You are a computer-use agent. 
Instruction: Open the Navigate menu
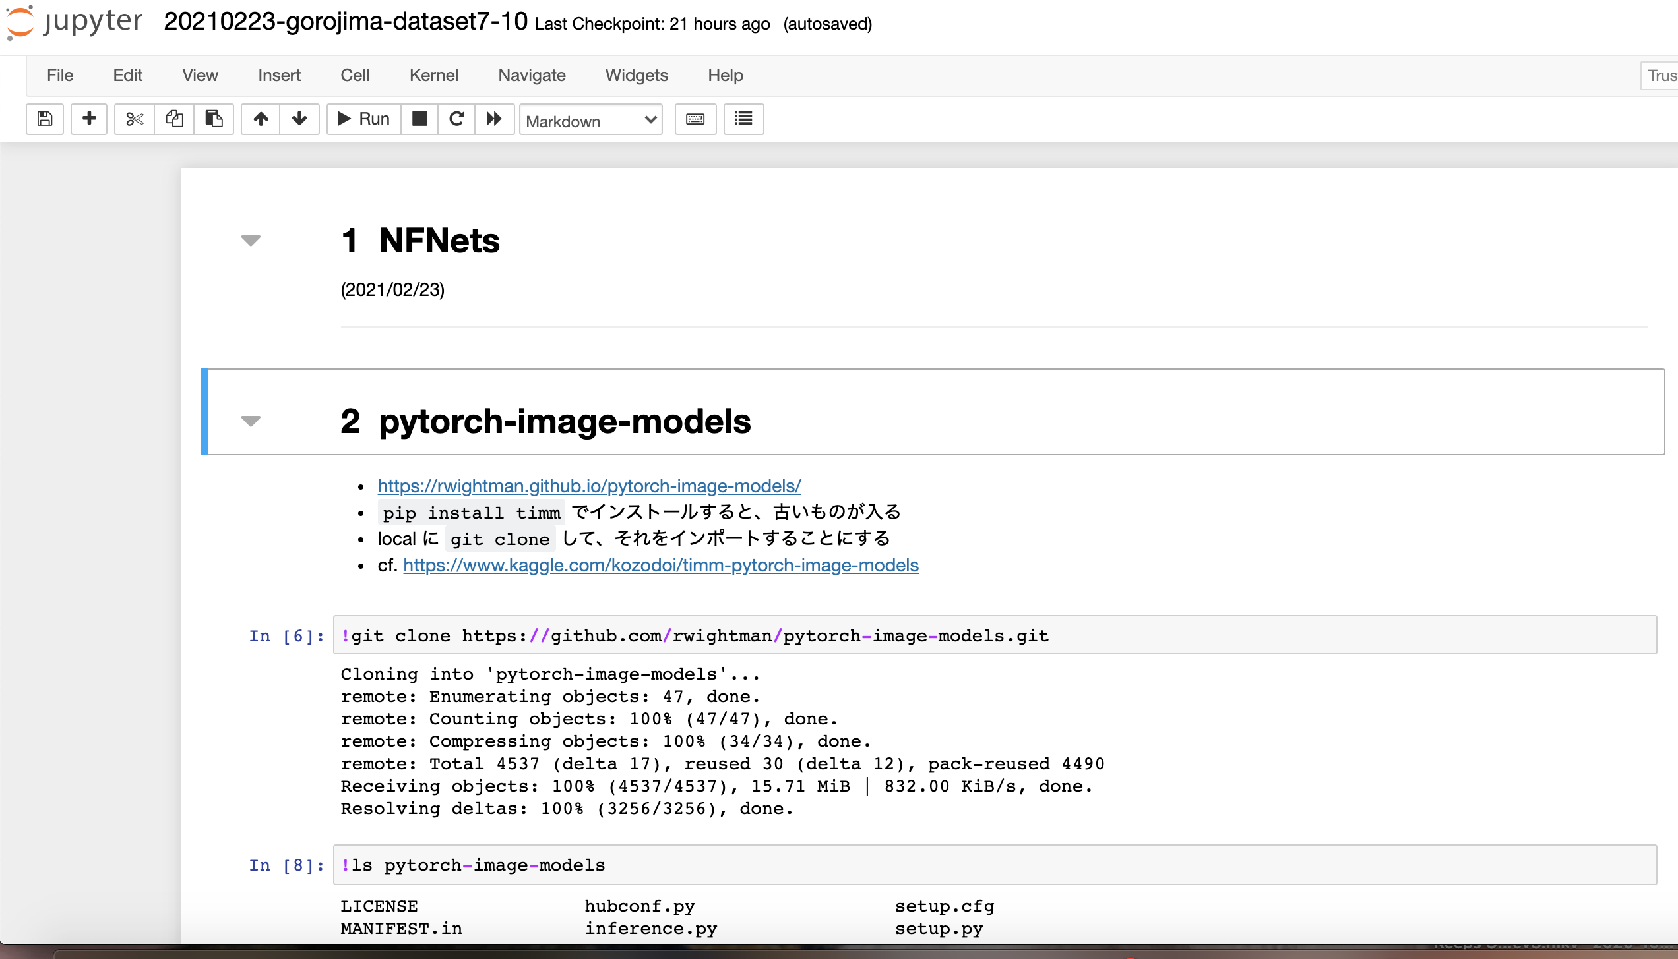532,75
